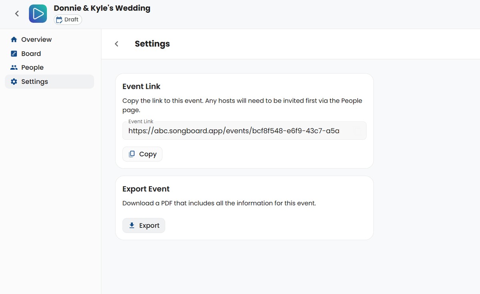The height and width of the screenshot is (294, 480).
Task: Click the Songboard app logo icon
Action: coord(38,14)
